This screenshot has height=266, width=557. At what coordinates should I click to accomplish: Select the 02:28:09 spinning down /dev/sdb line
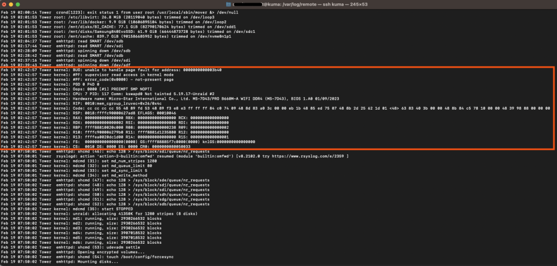[x=66, y=51]
